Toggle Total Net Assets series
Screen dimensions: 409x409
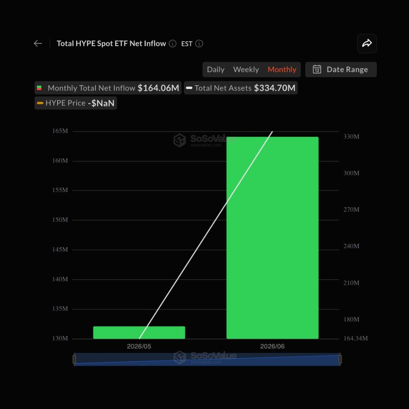pos(241,88)
